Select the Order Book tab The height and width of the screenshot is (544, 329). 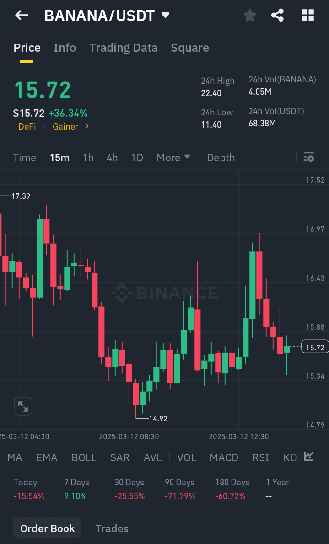click(47, 528)
